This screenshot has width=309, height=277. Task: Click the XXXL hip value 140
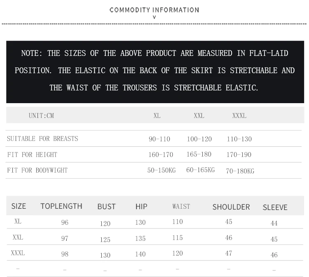point(140,254)
